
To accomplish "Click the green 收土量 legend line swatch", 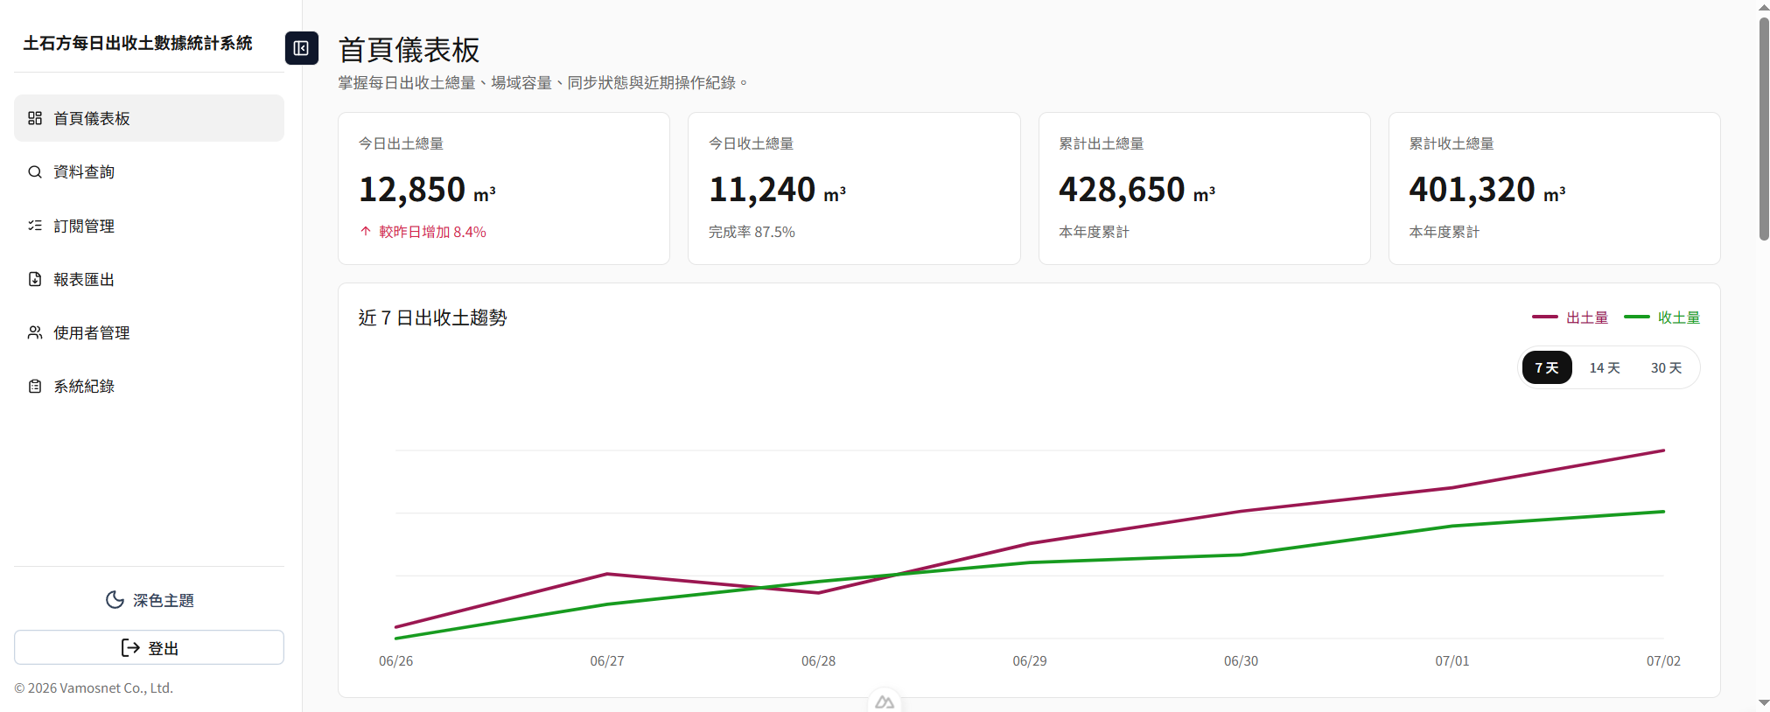I will point(1637,317).
